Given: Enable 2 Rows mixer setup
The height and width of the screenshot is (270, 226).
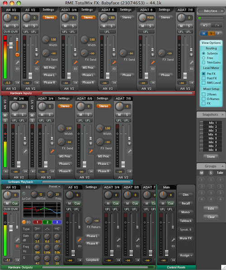Looking at the screenshot, I should [203, 95].
